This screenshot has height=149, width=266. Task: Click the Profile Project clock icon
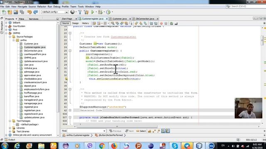click(108, 12)
